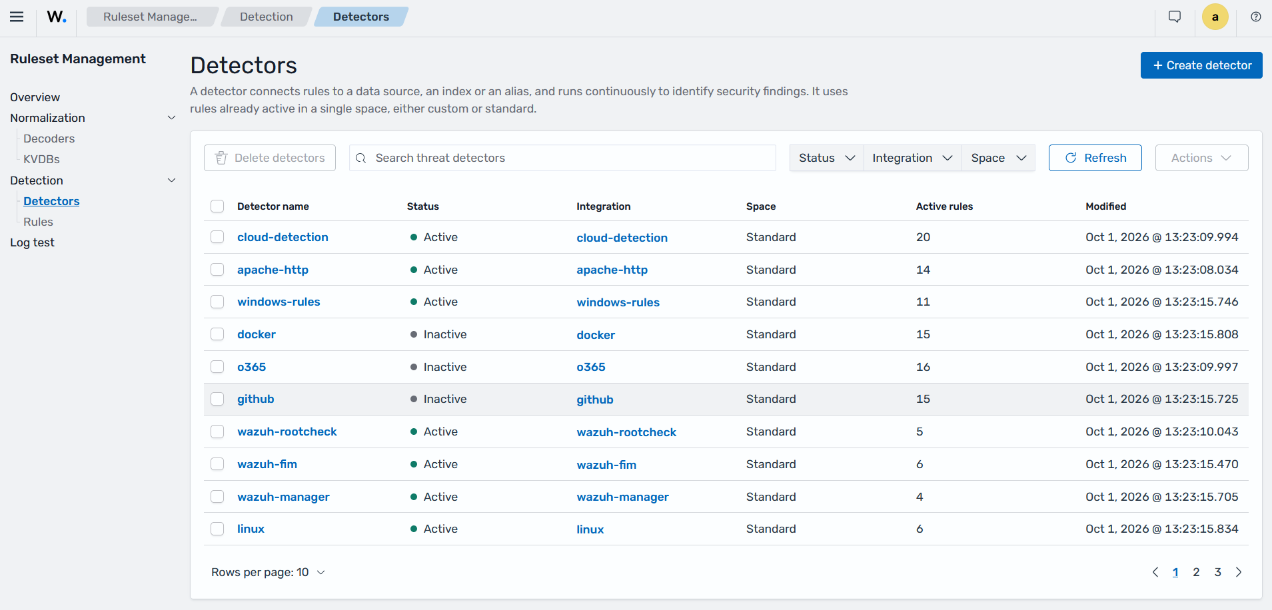
Task: Change Rows per page setting
Action: (x=268, y=572)
